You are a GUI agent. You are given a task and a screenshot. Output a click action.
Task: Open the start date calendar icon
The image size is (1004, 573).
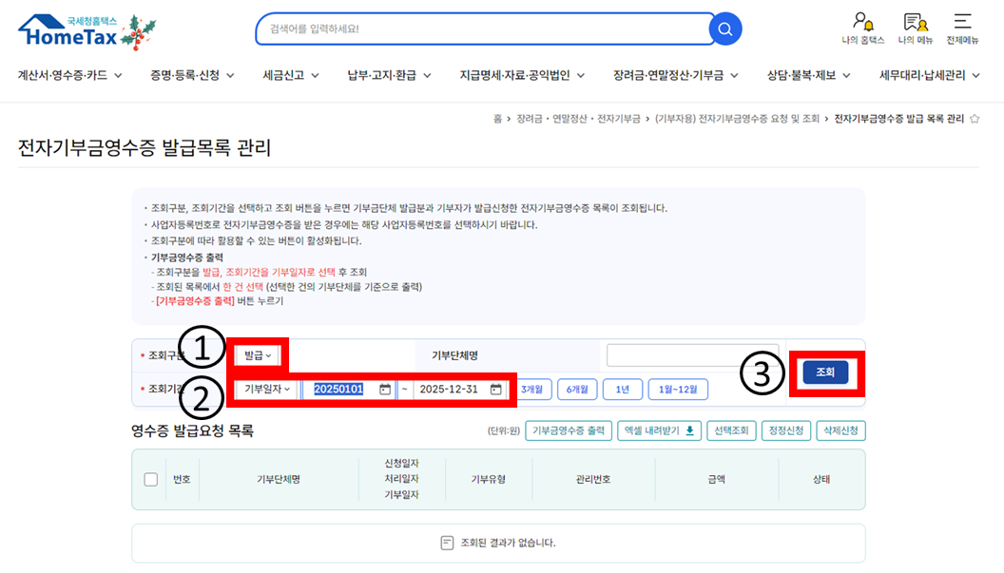pyautogui.click(x=385, y=389)
